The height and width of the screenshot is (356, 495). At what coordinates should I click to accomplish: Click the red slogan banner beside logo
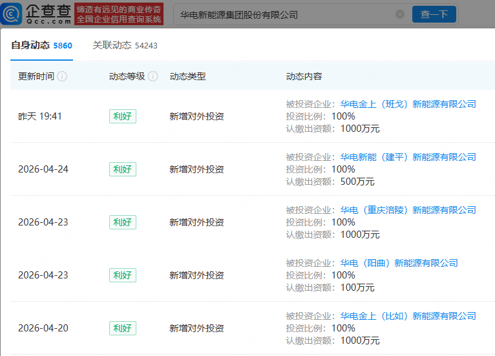click(119, 14)
